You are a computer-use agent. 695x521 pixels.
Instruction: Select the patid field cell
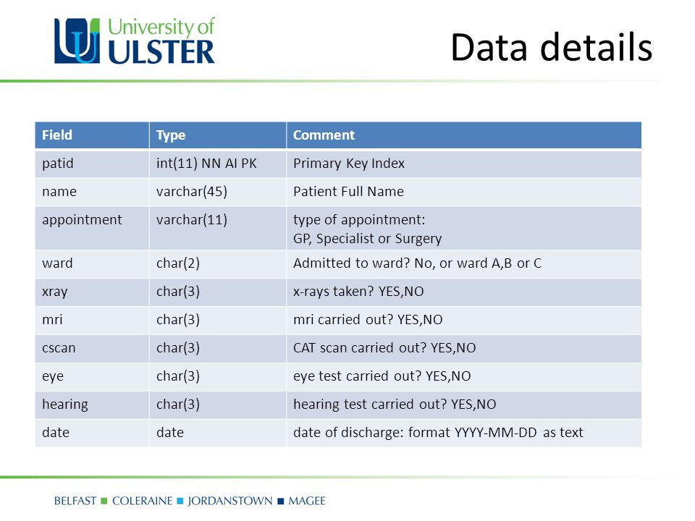92,164
